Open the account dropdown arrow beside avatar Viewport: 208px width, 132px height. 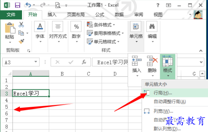(x=190, y=14)
